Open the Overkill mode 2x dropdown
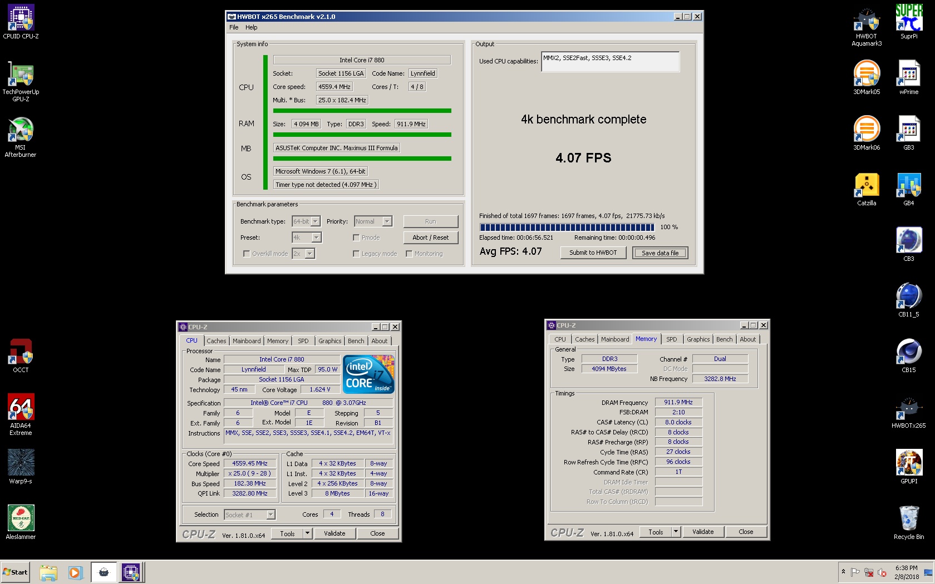 310,254
